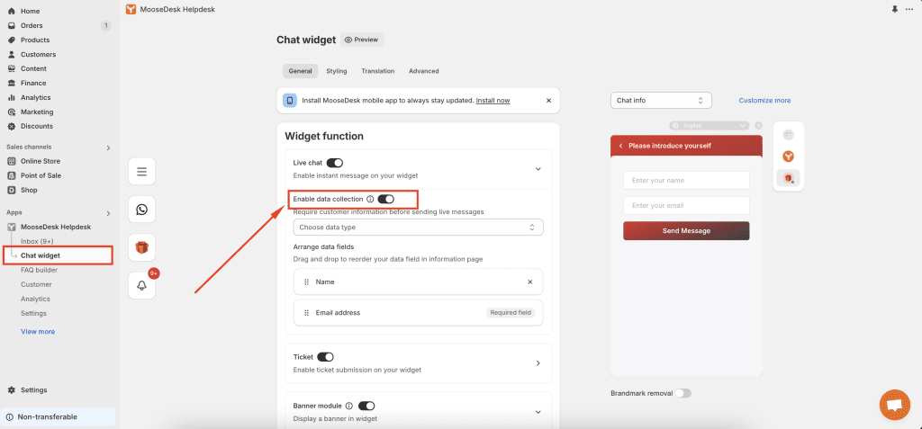The height and width of the screenshot is (429, 922).
Task: Click the Enter your name field
Action: (x=686, y=181)
